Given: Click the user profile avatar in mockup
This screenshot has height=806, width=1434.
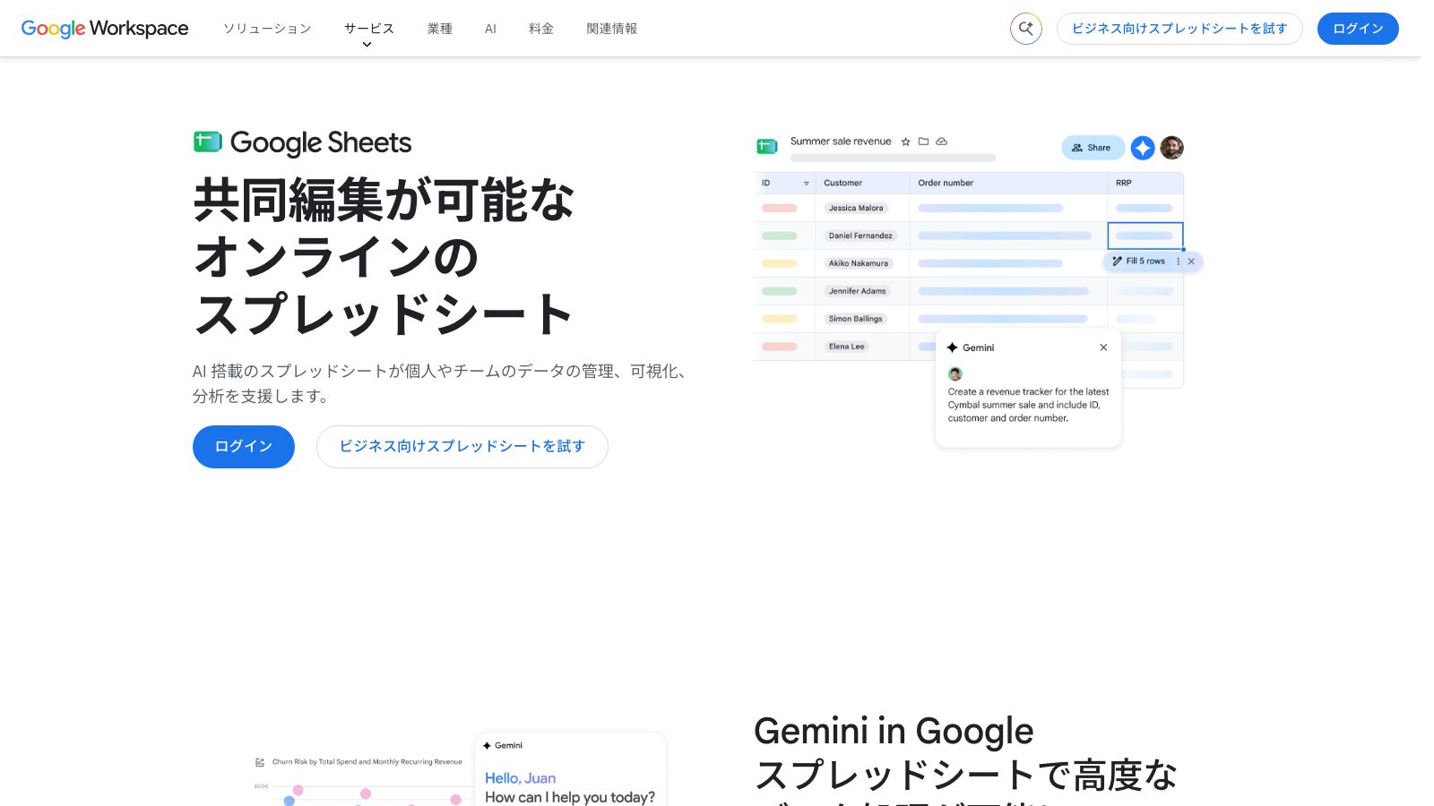Looking at the screenshot, I should pos(1172,148).
